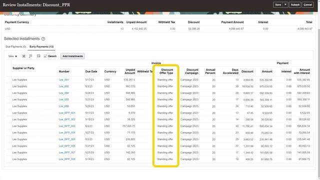Screen dimensions: 320x180
Task: Open the View menu in table toolbar
Action: 12,56
